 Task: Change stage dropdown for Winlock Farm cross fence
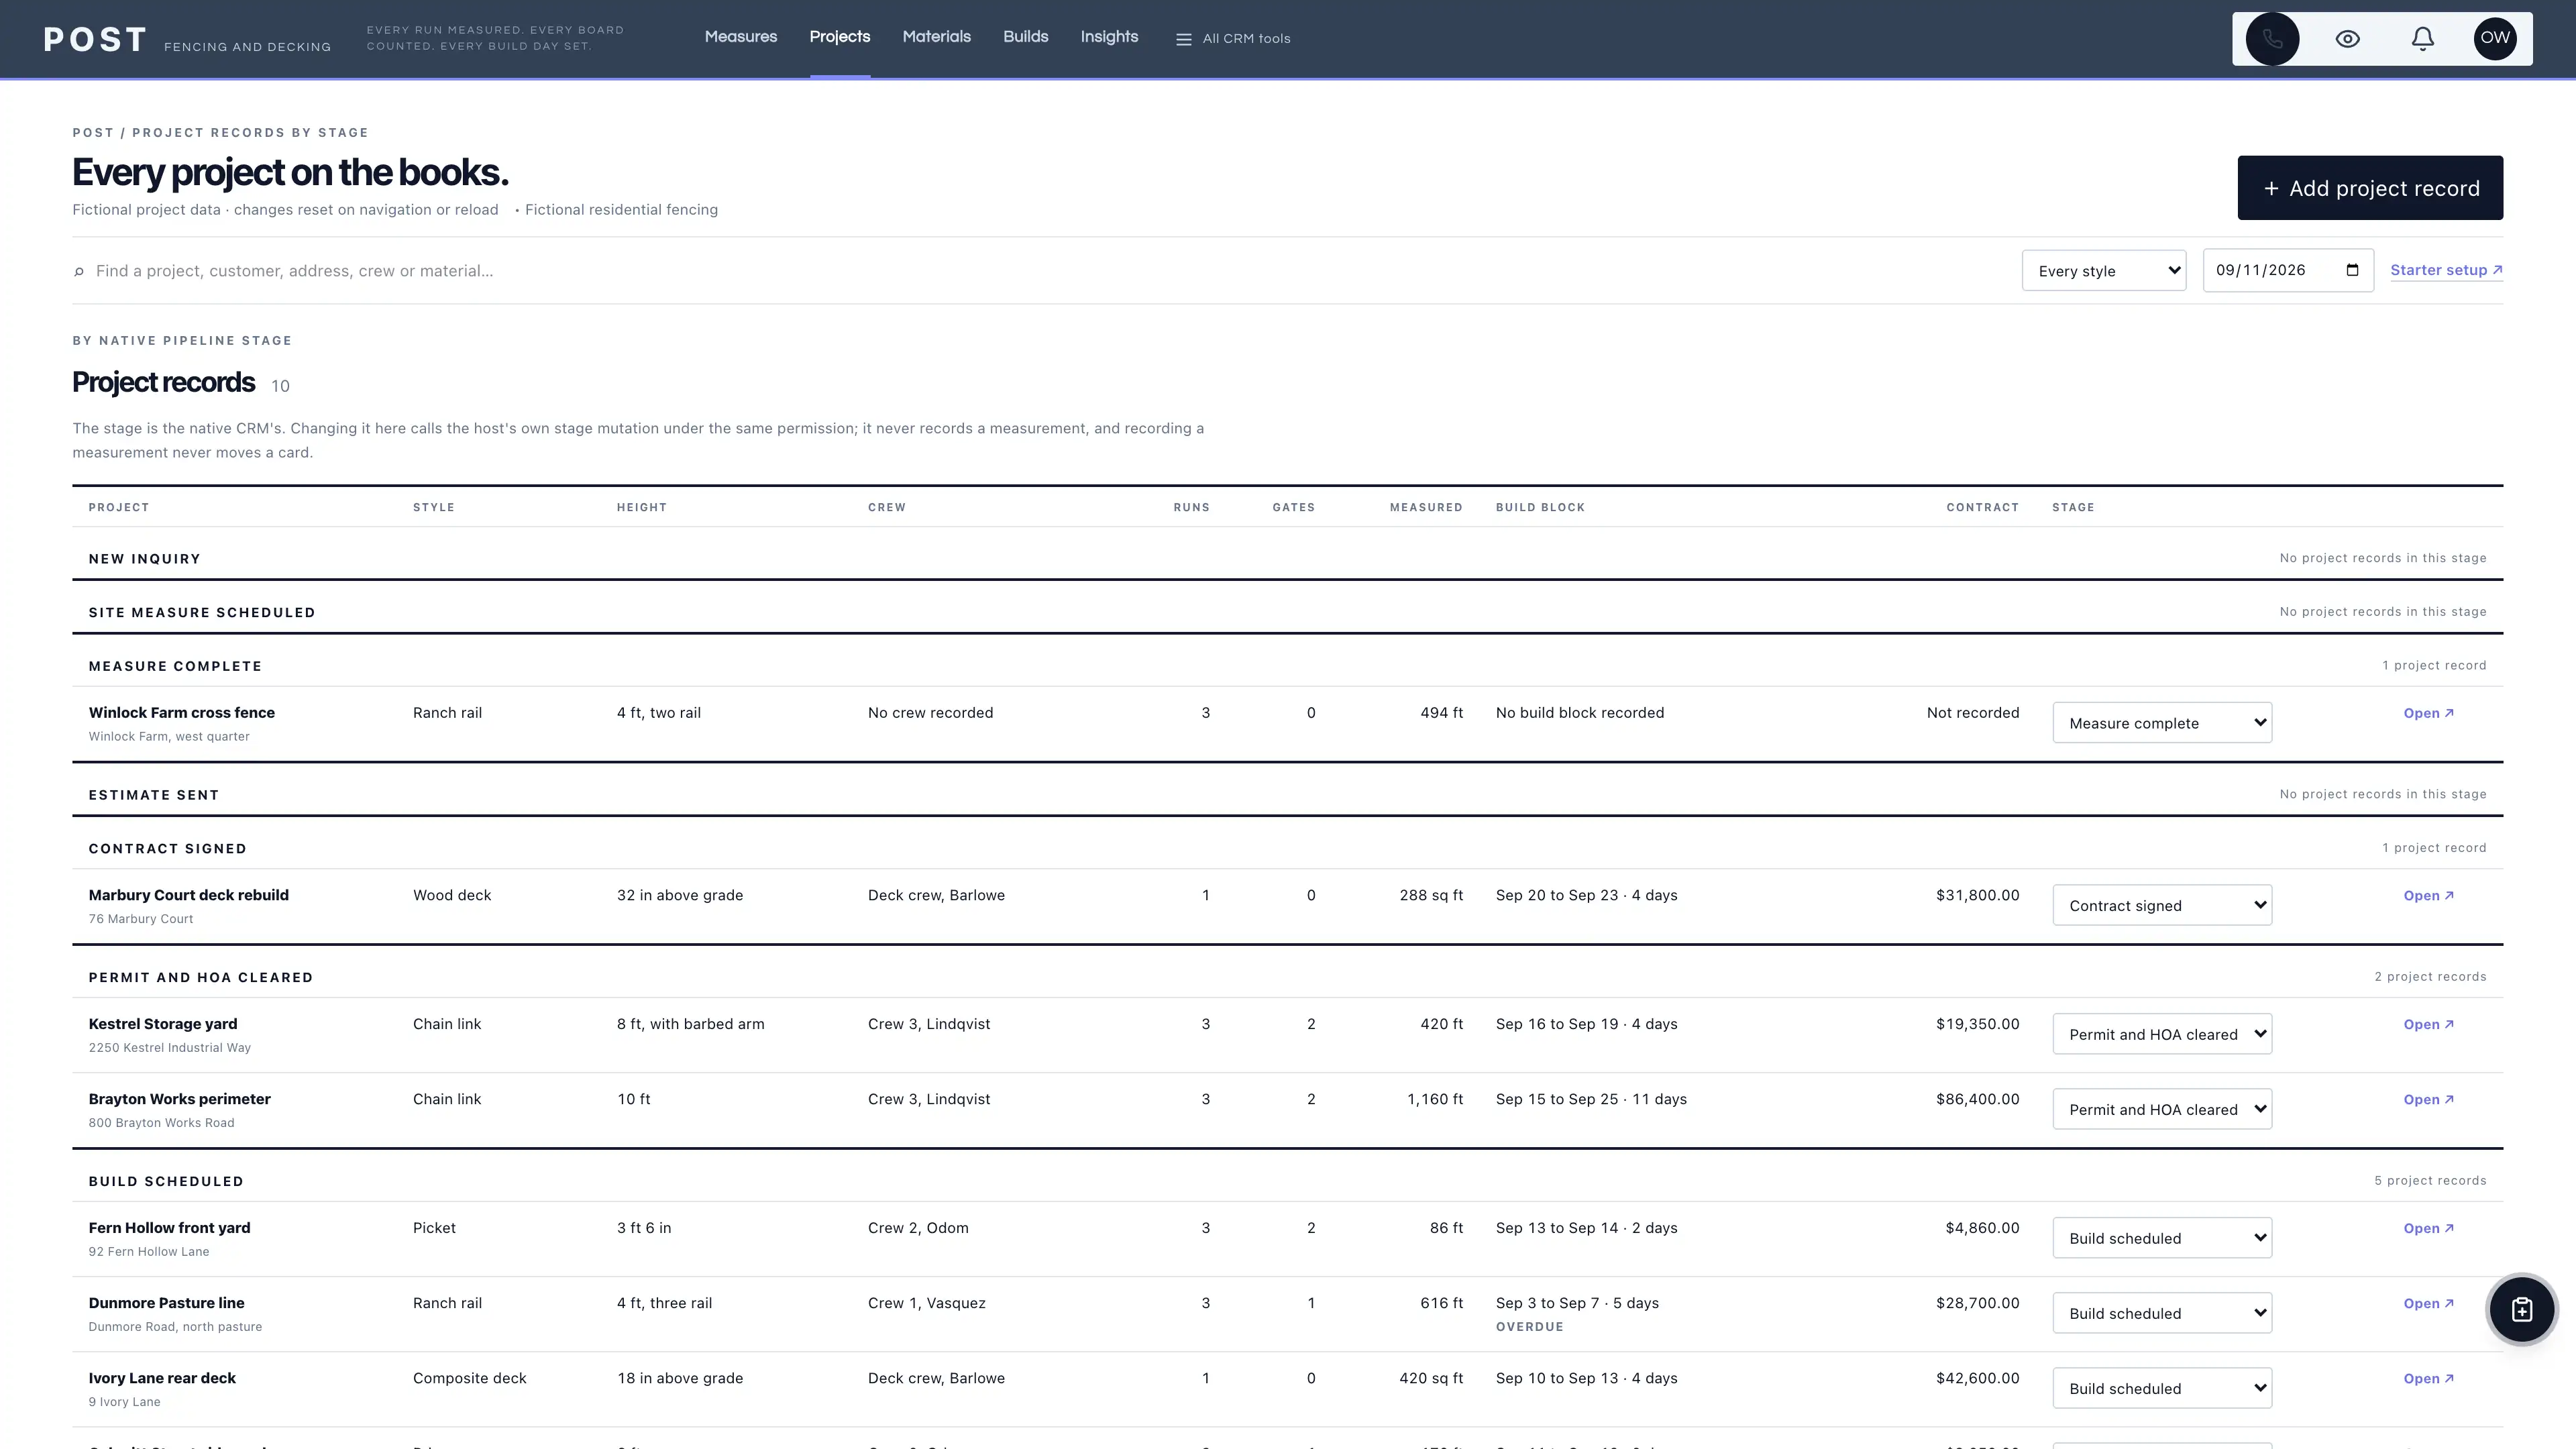[2162, 723]
